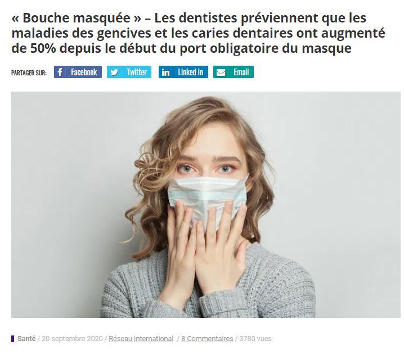This screenshot has height=354, width=404.
Task: Share article via Facebook button
Action: tap(78, 72)
